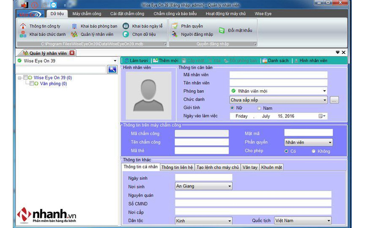This screenshot has width=365, height=228.
Task: Collapse the Wise Eye On 39 tree node
Action: point(20,78)
